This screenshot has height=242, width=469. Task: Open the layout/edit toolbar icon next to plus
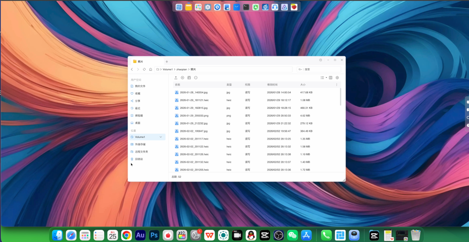click(189, 78)
